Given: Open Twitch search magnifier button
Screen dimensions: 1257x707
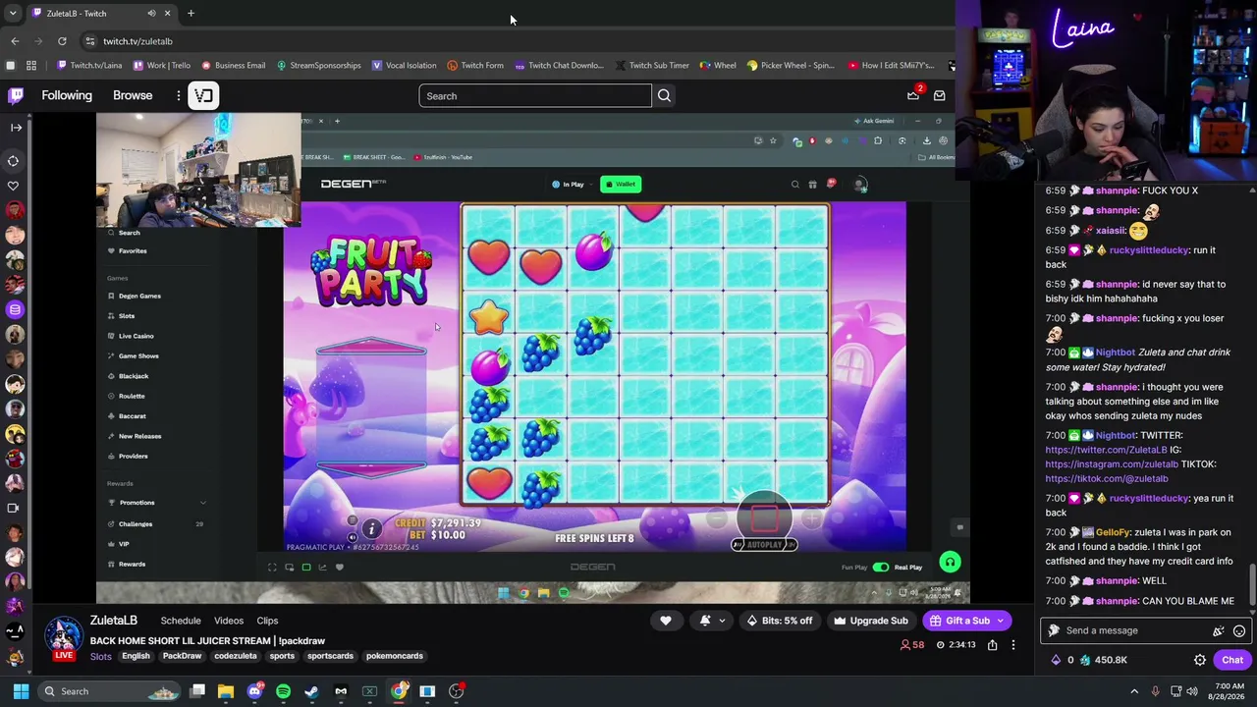Looking at the screenshot, I should click(664, 95).
